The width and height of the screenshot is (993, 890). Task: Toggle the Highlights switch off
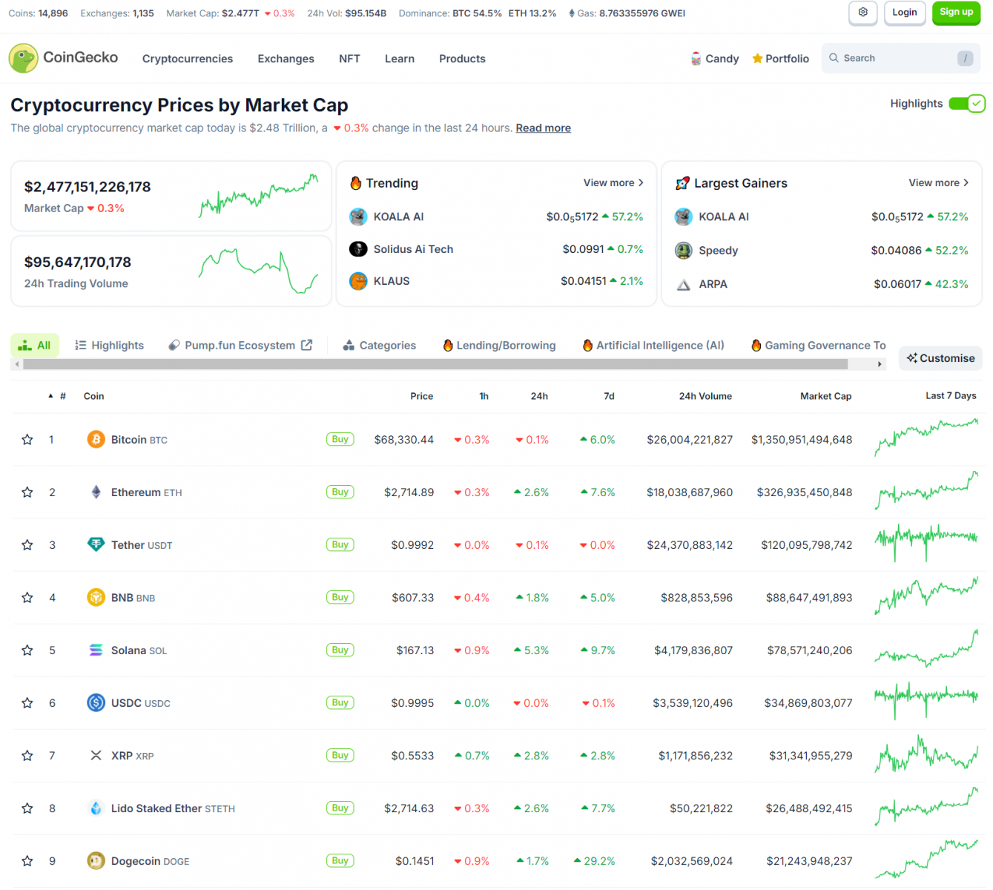967,104
